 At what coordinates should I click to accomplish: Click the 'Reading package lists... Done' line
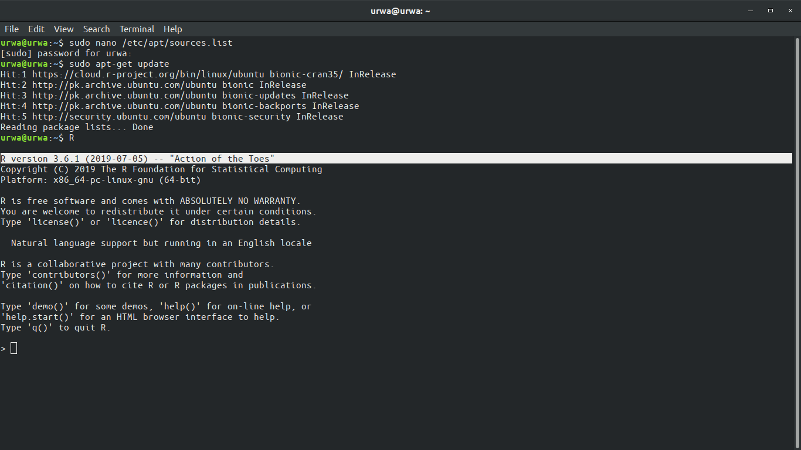click(77, 127)
